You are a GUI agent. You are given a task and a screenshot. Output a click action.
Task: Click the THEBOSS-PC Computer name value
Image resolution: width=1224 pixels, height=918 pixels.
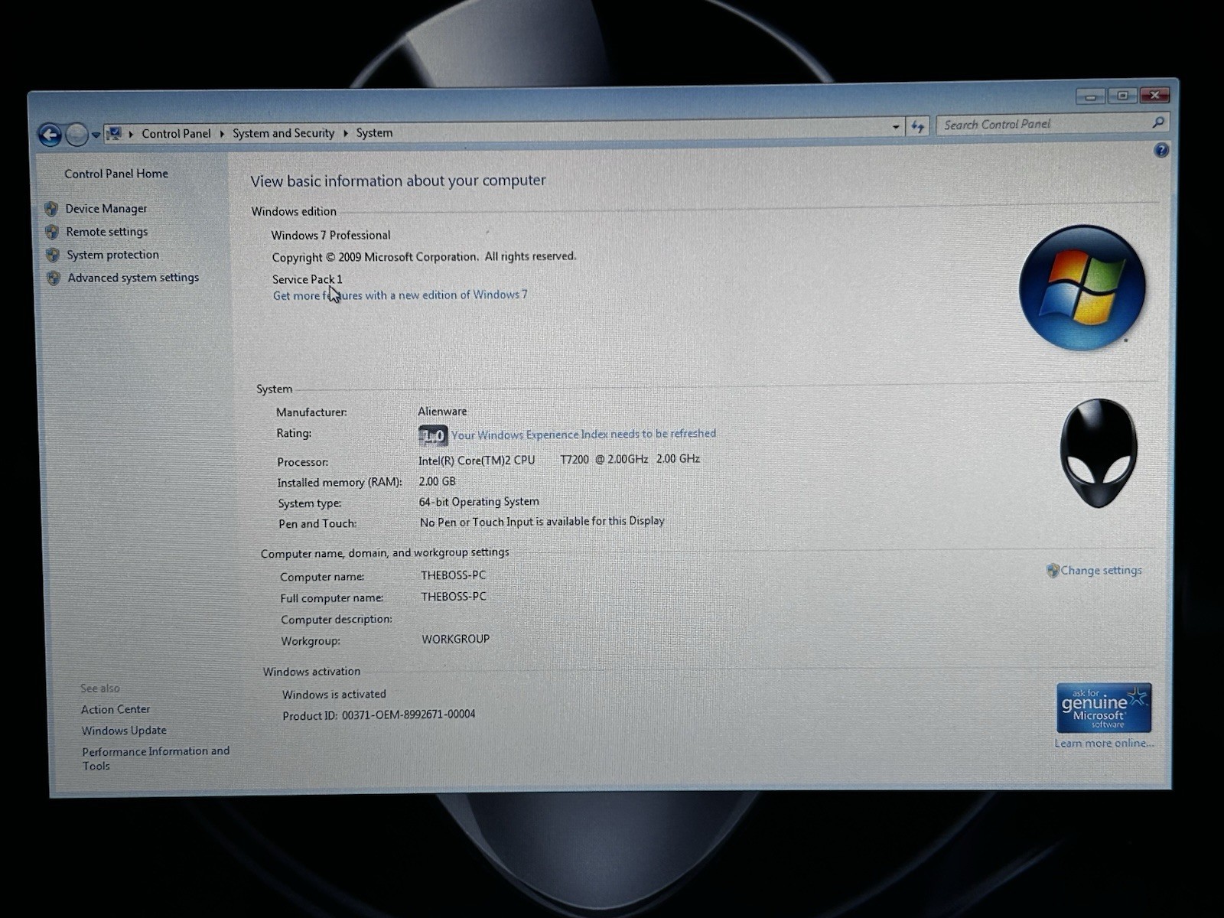pos(453,575)
